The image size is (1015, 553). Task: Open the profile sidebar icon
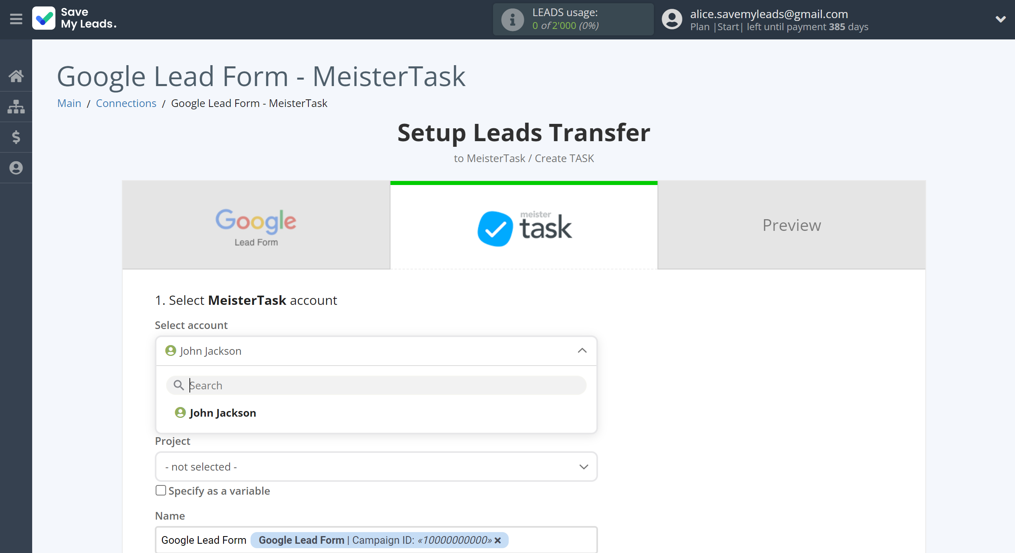16,168
